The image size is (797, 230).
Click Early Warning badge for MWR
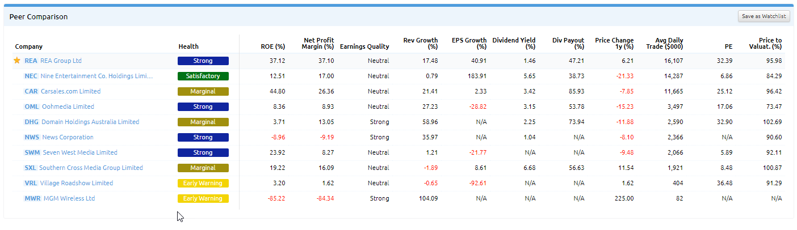pos(203,198)
